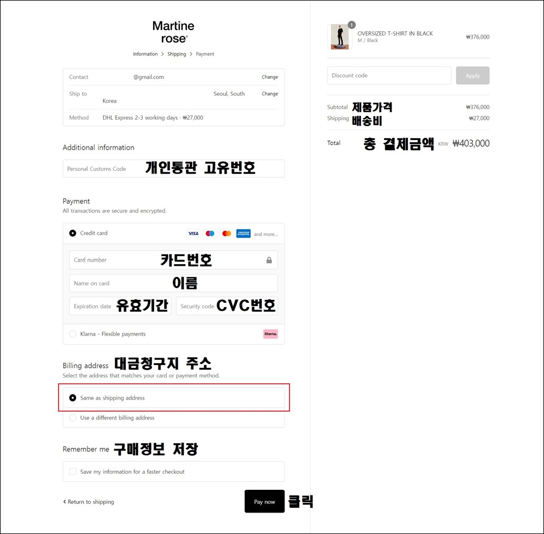The image size is (544, 534).
Task: Click the Pay now button
Action: pos(265,501)
